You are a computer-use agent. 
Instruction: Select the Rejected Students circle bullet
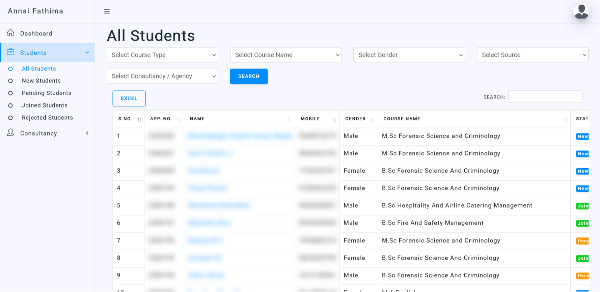click(x=10, y=118)
